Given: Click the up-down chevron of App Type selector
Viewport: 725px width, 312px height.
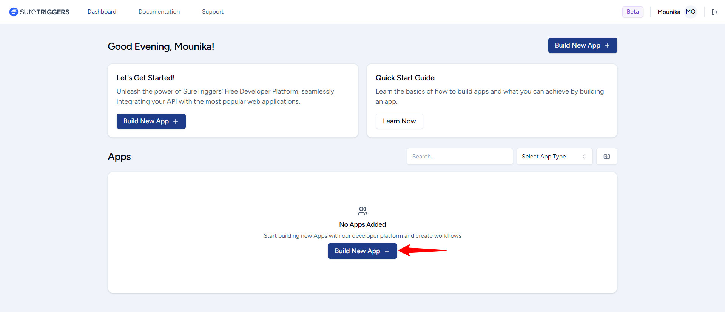Looking at the screenshot, I should [584, 157].
